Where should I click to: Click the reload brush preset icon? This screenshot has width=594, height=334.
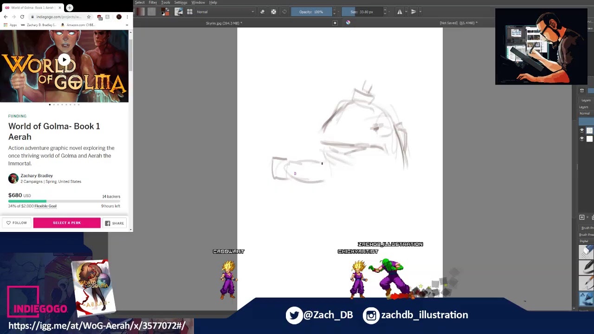[284, 12]
